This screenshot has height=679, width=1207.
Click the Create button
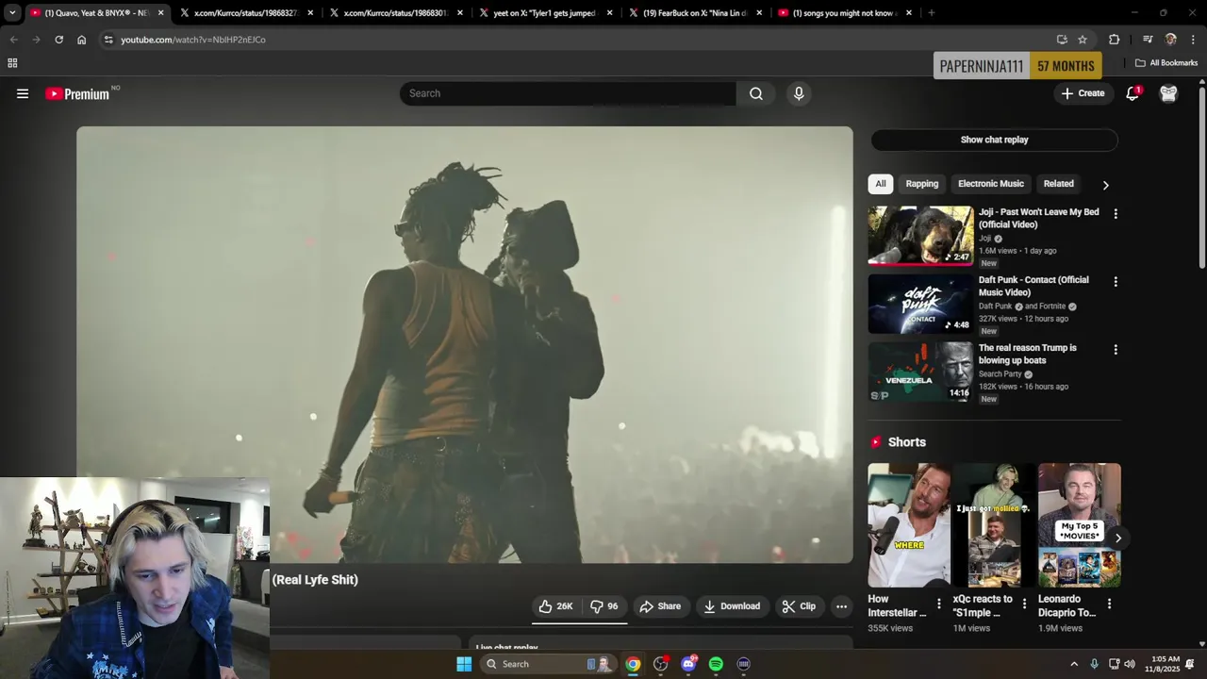1083,93
